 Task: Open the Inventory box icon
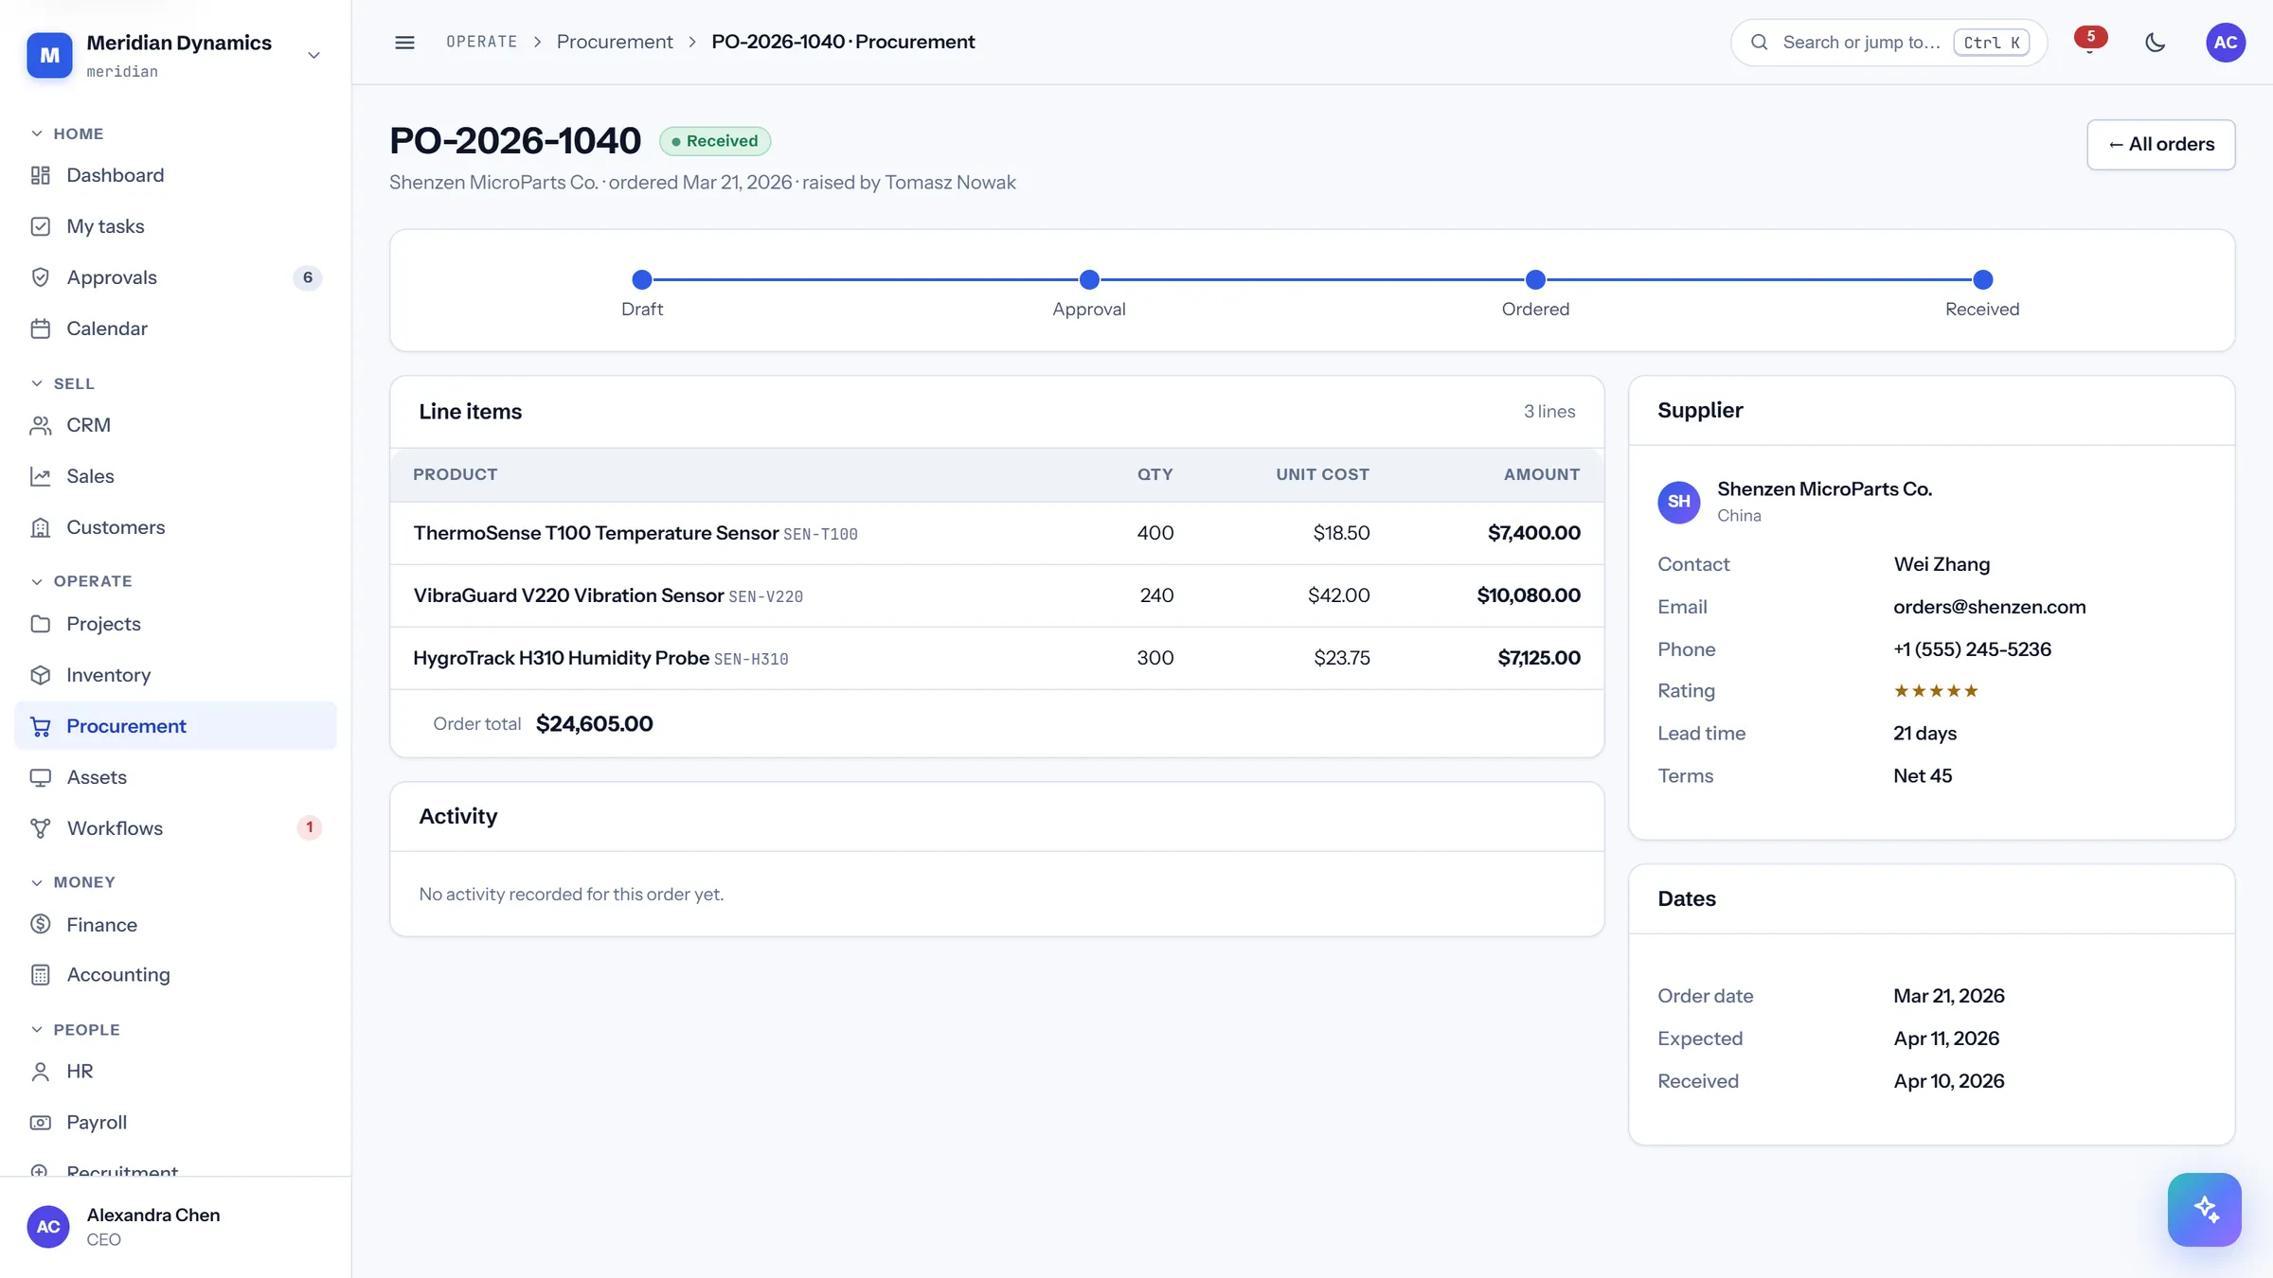pos(40,675)
